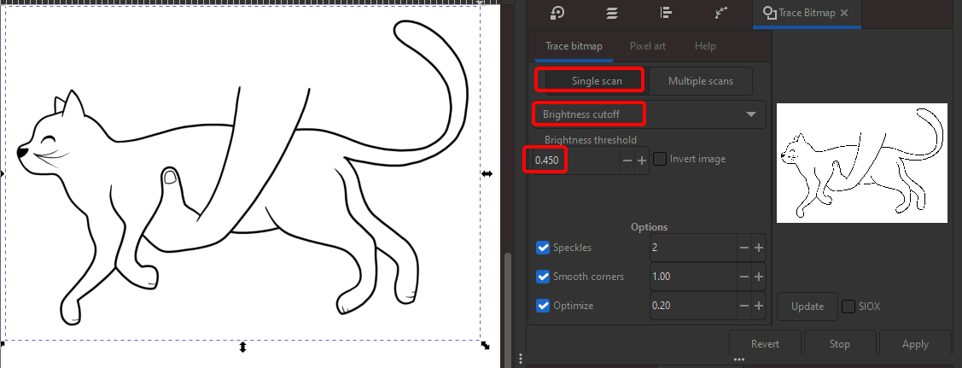Click the bottom vertical resize handle on canvas
Viewport: 962px width, 368px height.
(243, 347)
